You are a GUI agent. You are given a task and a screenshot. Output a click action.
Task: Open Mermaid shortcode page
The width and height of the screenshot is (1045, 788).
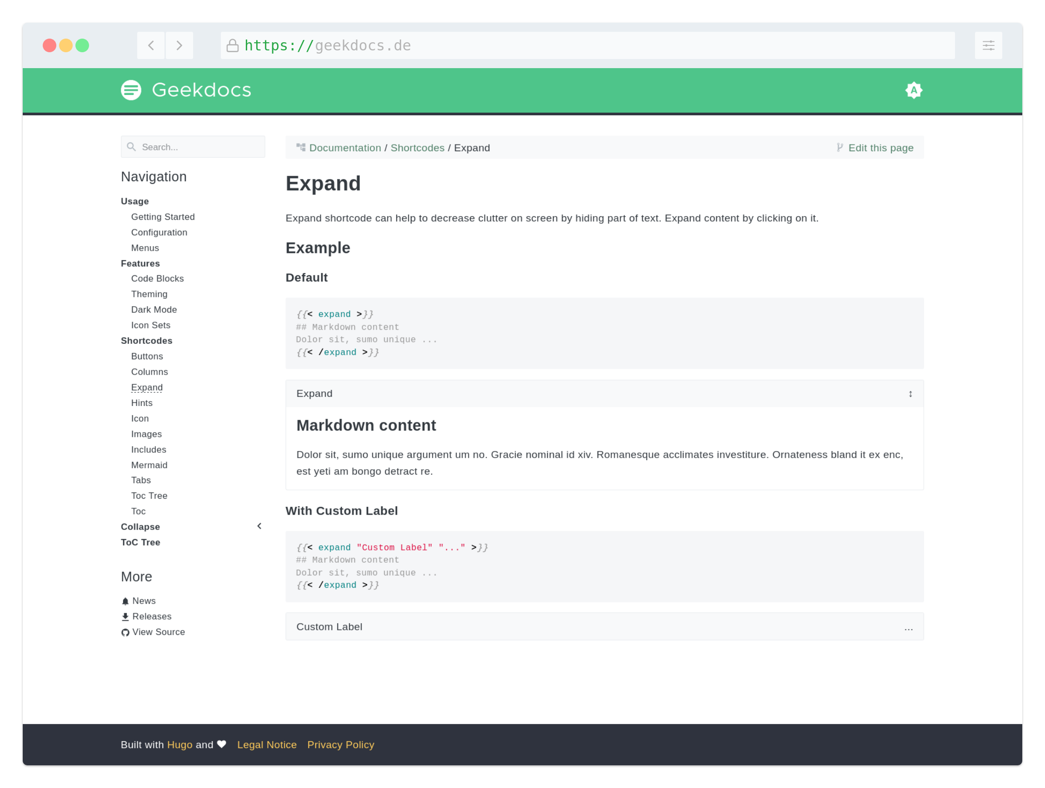(149, 465)
